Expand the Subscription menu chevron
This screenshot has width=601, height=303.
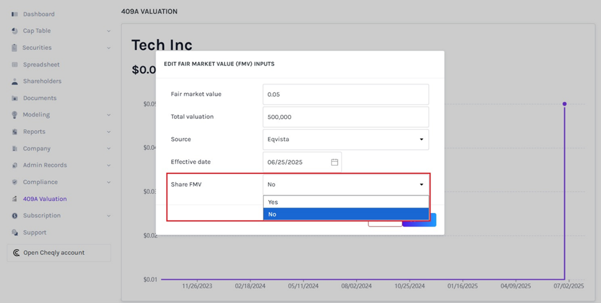click(x=109, y=216)
